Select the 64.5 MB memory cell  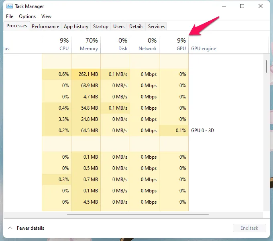point(86,131)
